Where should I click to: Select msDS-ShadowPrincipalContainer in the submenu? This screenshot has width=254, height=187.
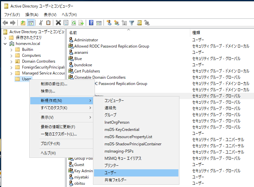click(x=136, y=144)
